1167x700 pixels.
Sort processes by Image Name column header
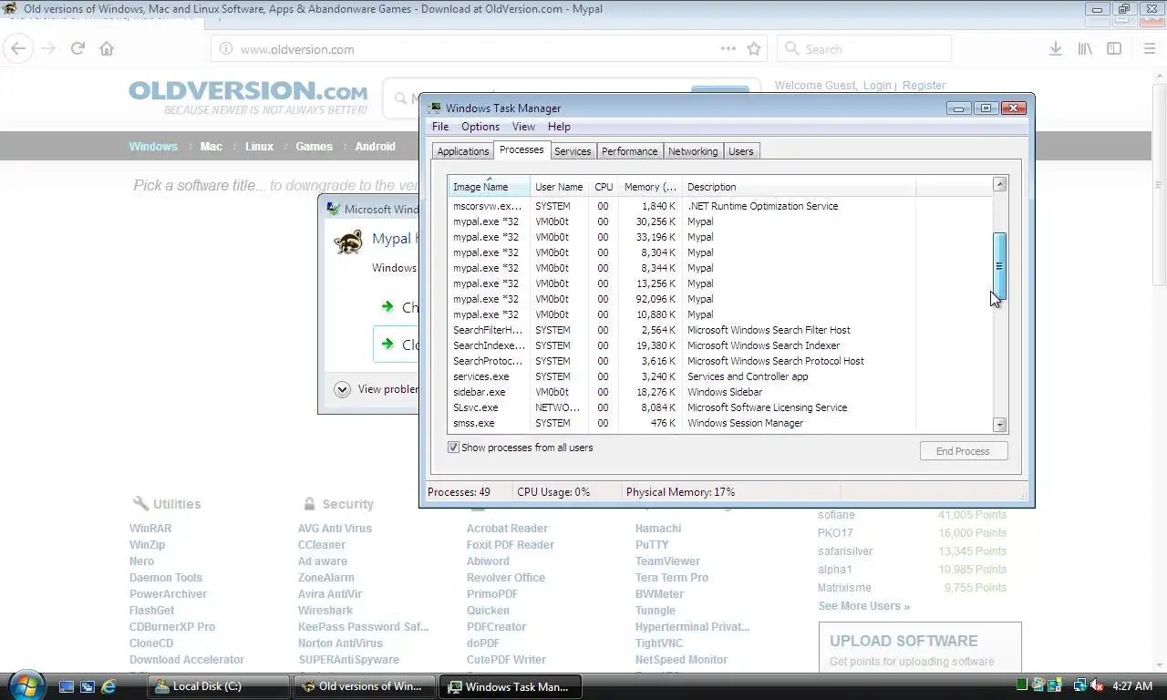pos(490,187)
